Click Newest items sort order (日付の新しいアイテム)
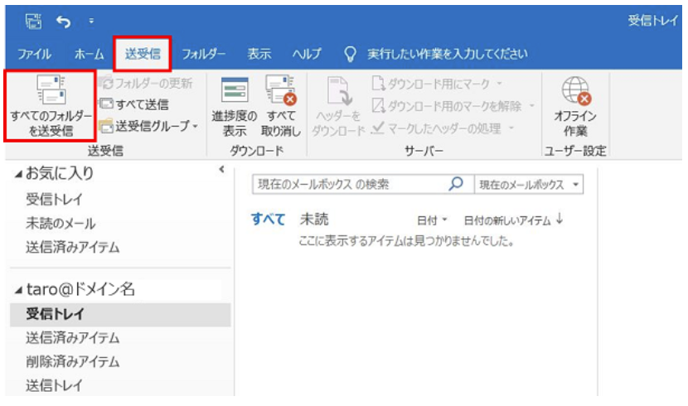 click(x=506, y=220)
